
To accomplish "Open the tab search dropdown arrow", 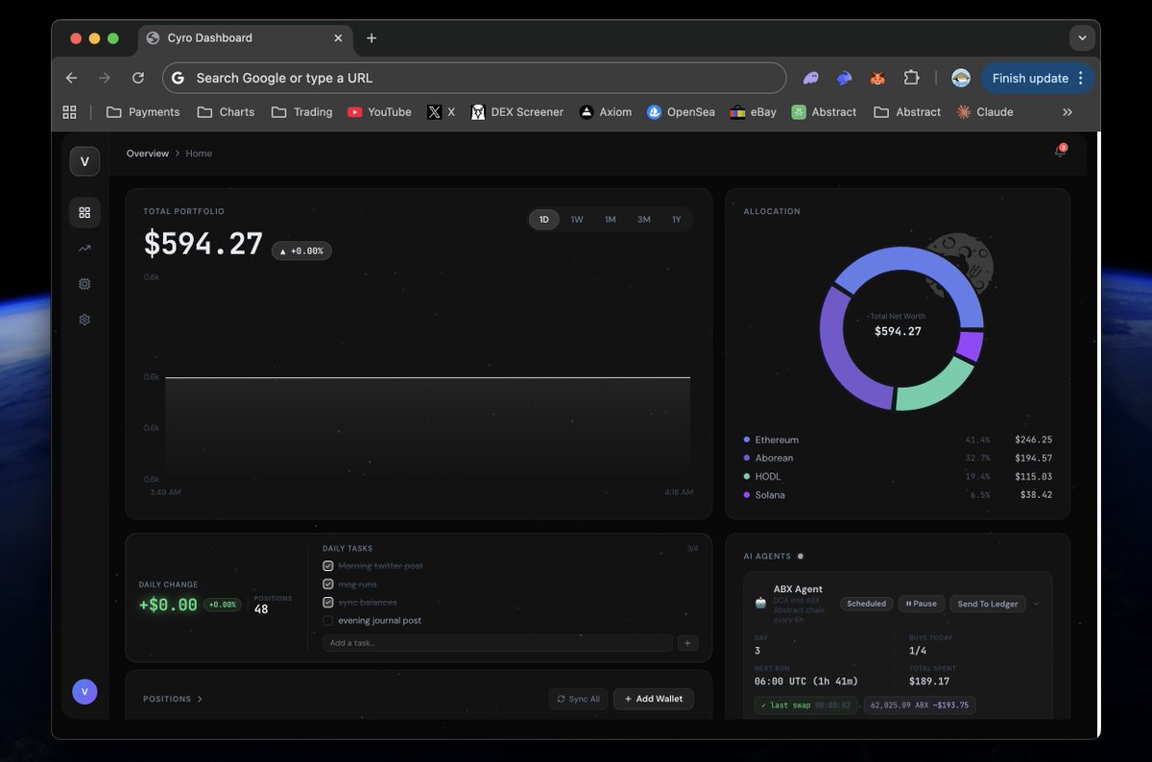I will point(1082,38).
